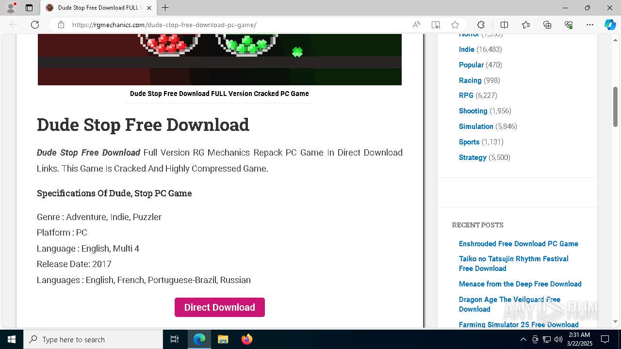Screen dimensions: 621x349
Task: Open the network tray icon
Action: 547,339
